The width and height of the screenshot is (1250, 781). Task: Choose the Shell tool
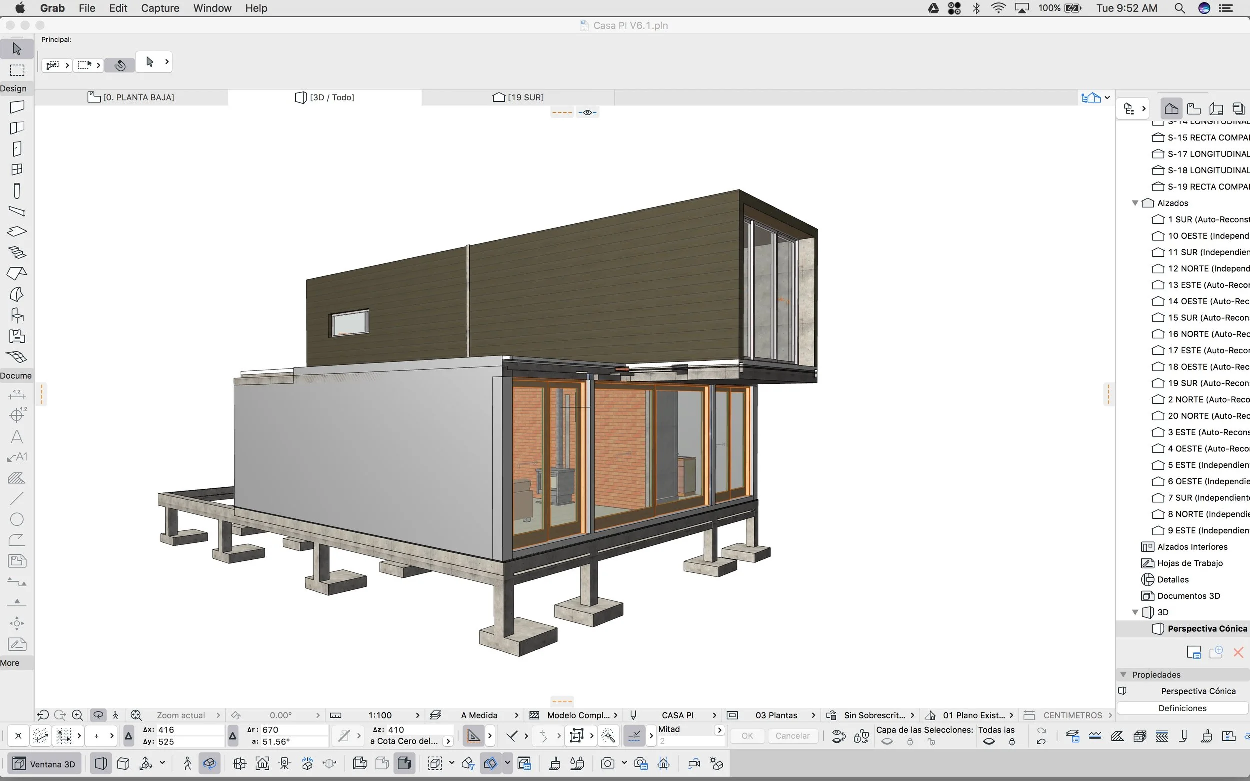pyautogui.click(x=17, y=294)
